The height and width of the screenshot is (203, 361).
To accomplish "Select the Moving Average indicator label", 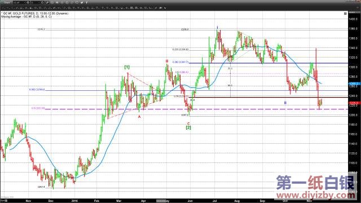I will (x=27, y=16).
